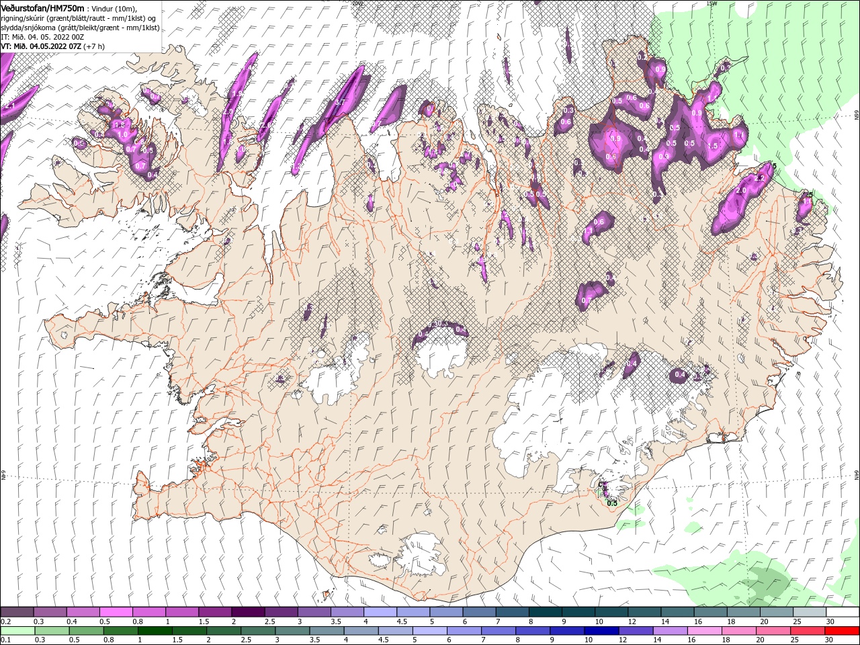
Task: Select deep blue bottom-row swatch between 10 and 12
Action: [601, 631]
